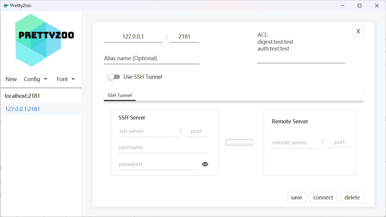The image size is (386, 217).
Task: Click the SSH username field
Action: (x=163, y=147)
